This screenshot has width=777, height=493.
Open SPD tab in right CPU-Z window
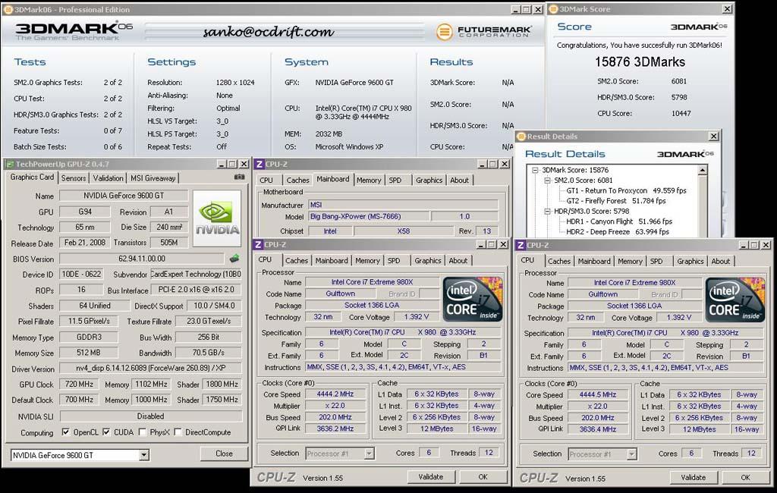coord(656,261)
